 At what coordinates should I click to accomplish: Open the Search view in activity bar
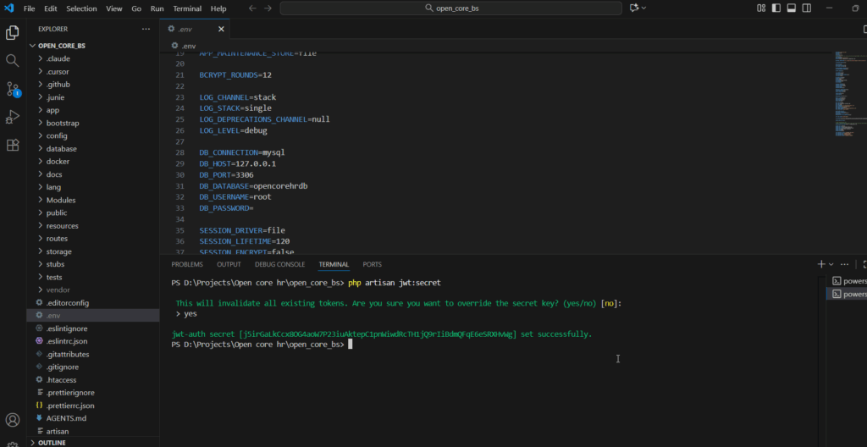click(x=13, y=61)
